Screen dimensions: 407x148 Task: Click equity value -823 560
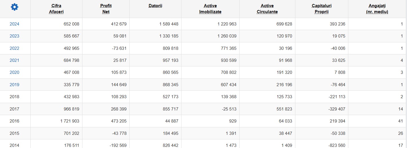point(337,145)
